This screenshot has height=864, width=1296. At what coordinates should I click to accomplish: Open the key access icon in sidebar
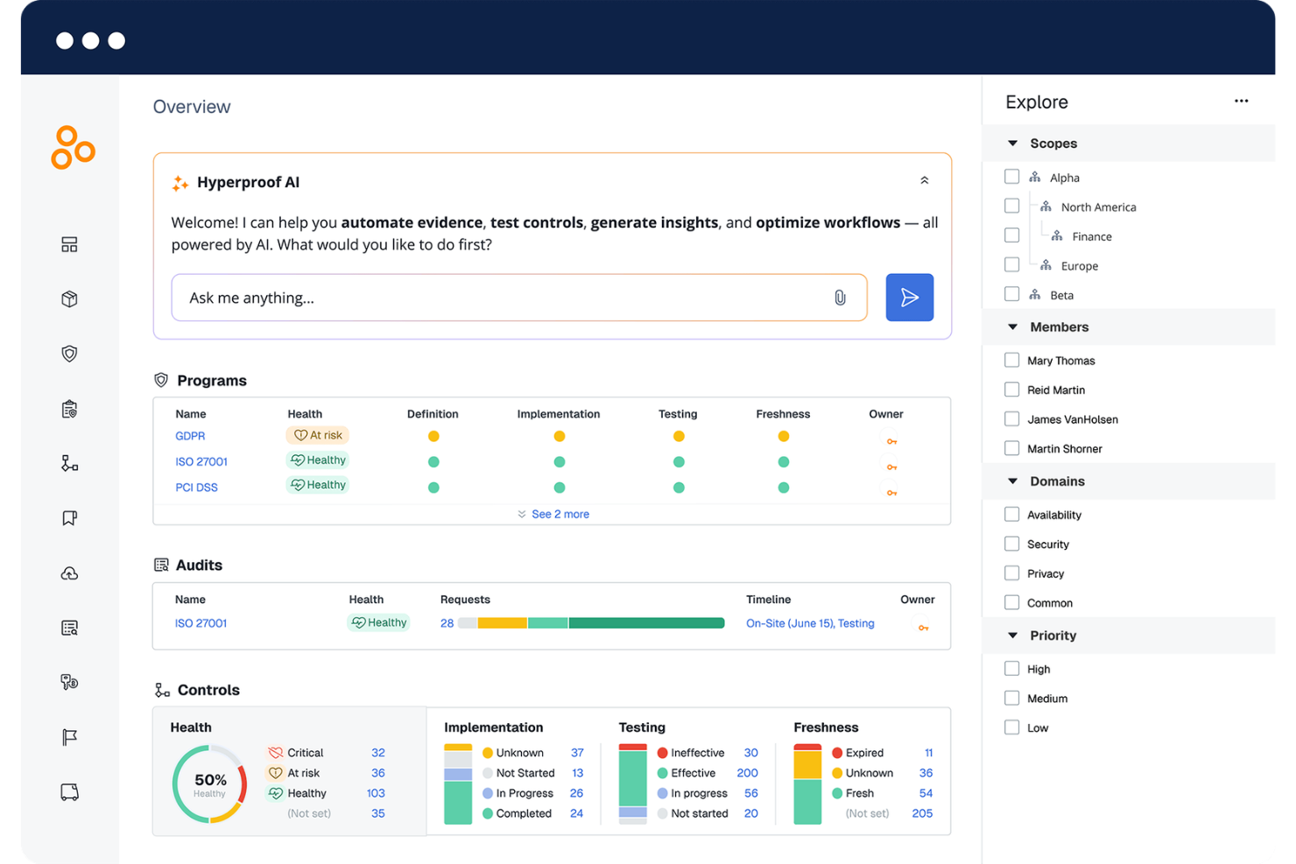[x=69, y=682]
